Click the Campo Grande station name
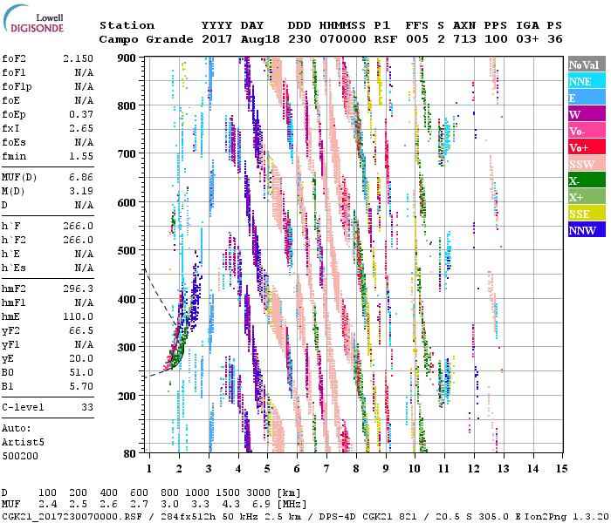The height and width of the screenshot is (523, 611). (146, 39)
